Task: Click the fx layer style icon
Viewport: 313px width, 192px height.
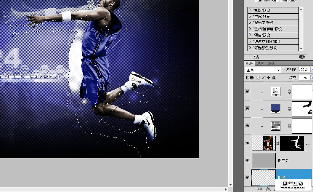Action: click(x=268, y=188)
